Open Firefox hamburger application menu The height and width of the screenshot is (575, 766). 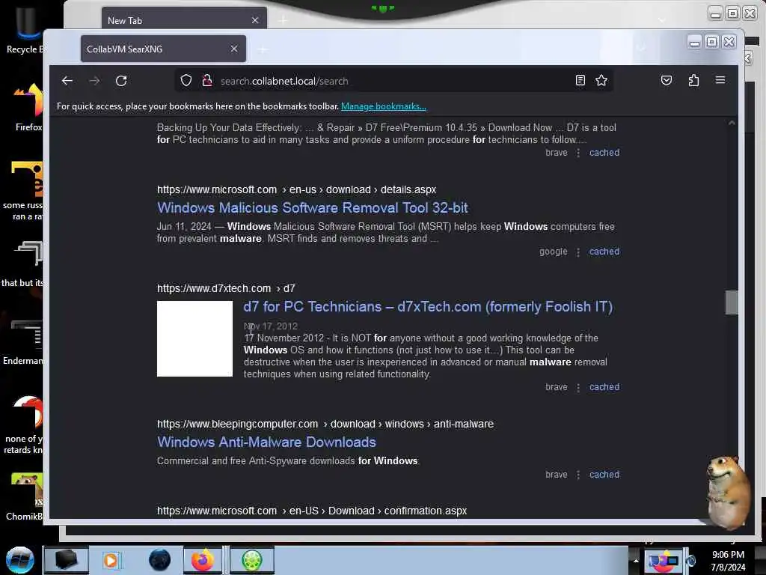coord(720,80)
